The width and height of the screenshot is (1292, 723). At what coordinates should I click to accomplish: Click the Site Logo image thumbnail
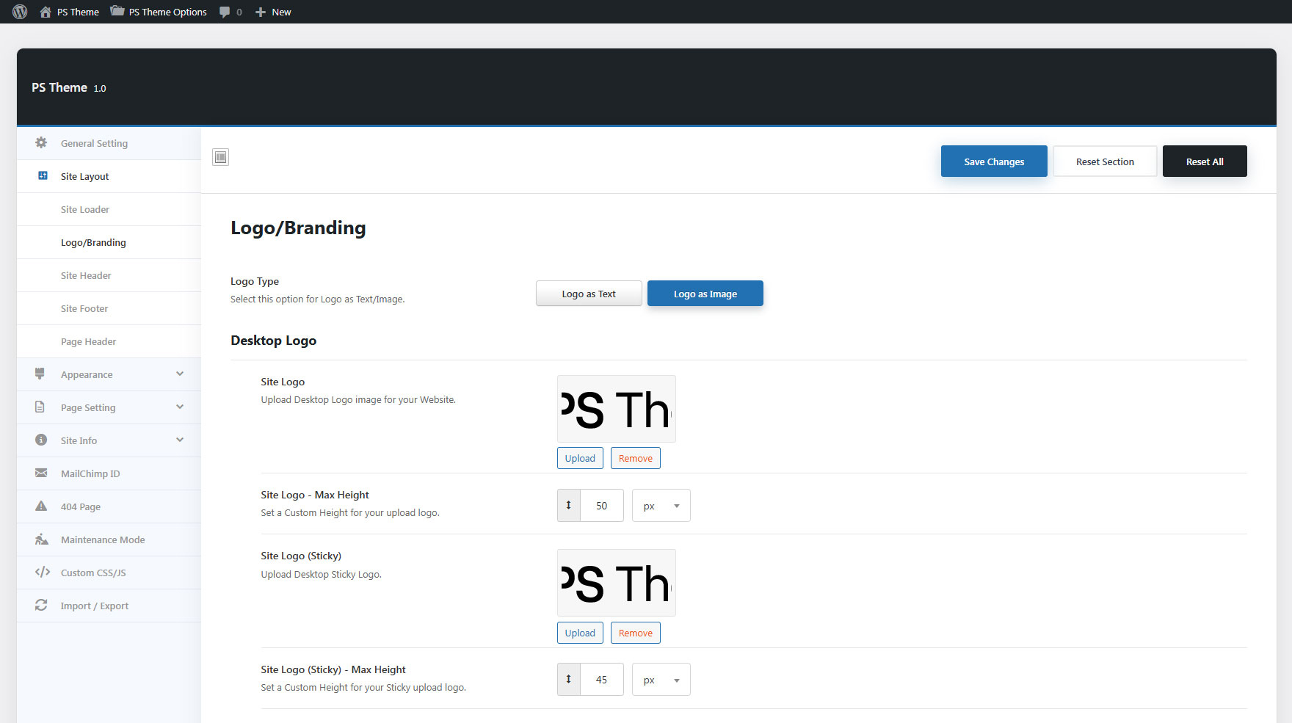616,409
